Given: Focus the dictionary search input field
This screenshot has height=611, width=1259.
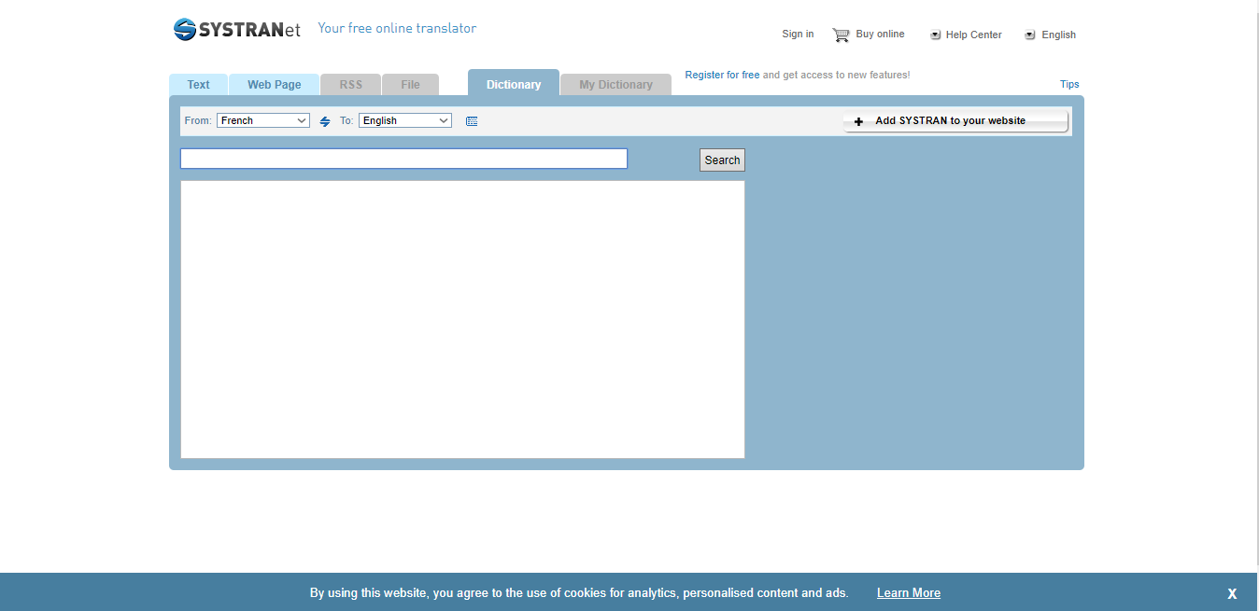Looking at the screenshot, I should point(403,159).
